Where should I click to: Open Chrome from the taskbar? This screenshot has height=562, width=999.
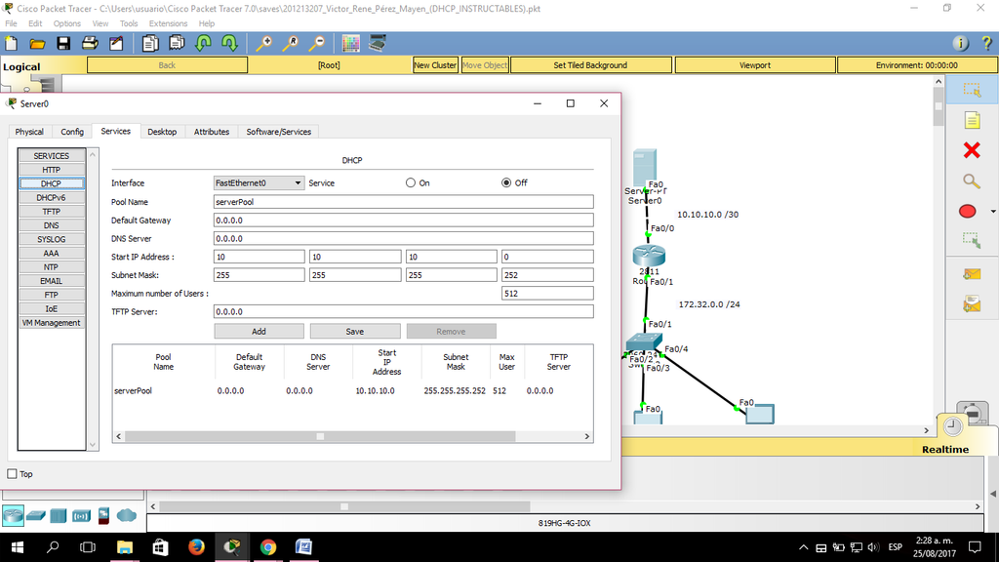click(268, 546)
